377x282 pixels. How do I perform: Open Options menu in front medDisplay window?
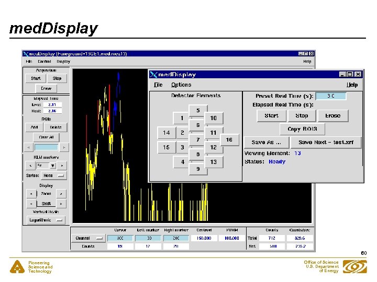(181, 85)
